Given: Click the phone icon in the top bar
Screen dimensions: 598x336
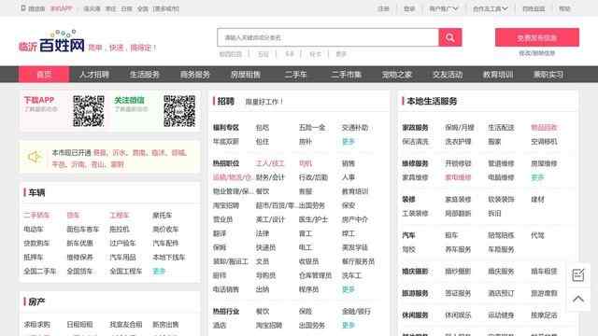Looking at the screenshot, I should pos(23,8).
